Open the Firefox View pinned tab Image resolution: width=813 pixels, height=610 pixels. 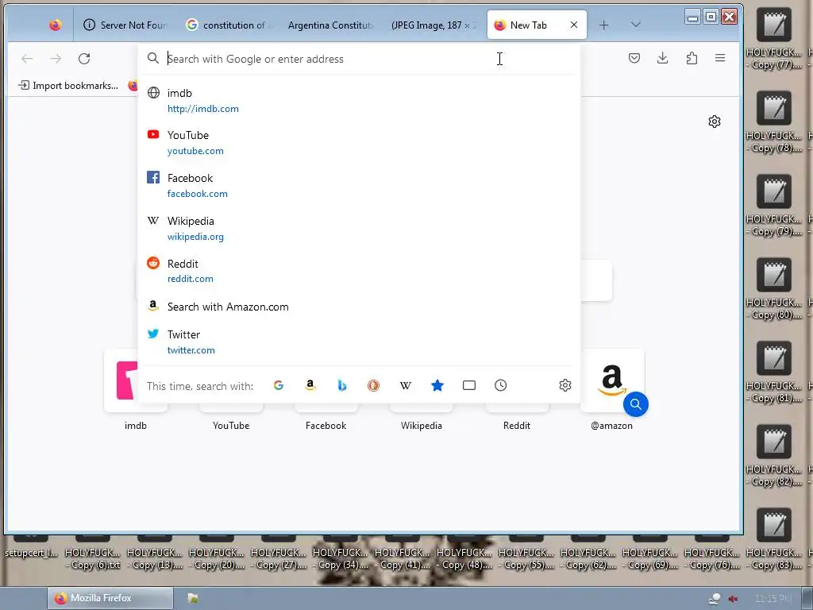click(x=55, y=25)
